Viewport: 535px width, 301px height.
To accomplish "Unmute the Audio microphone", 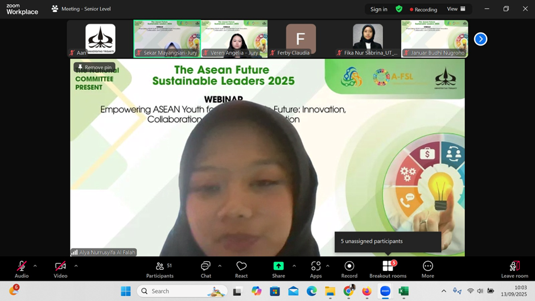I will click(22, 269).
